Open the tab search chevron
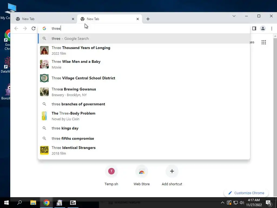This screenshot has width=277, height=208. point(234,16)
